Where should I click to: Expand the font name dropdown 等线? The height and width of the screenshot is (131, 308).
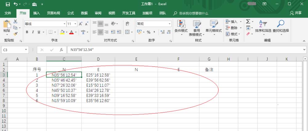[x=64, y=24]
